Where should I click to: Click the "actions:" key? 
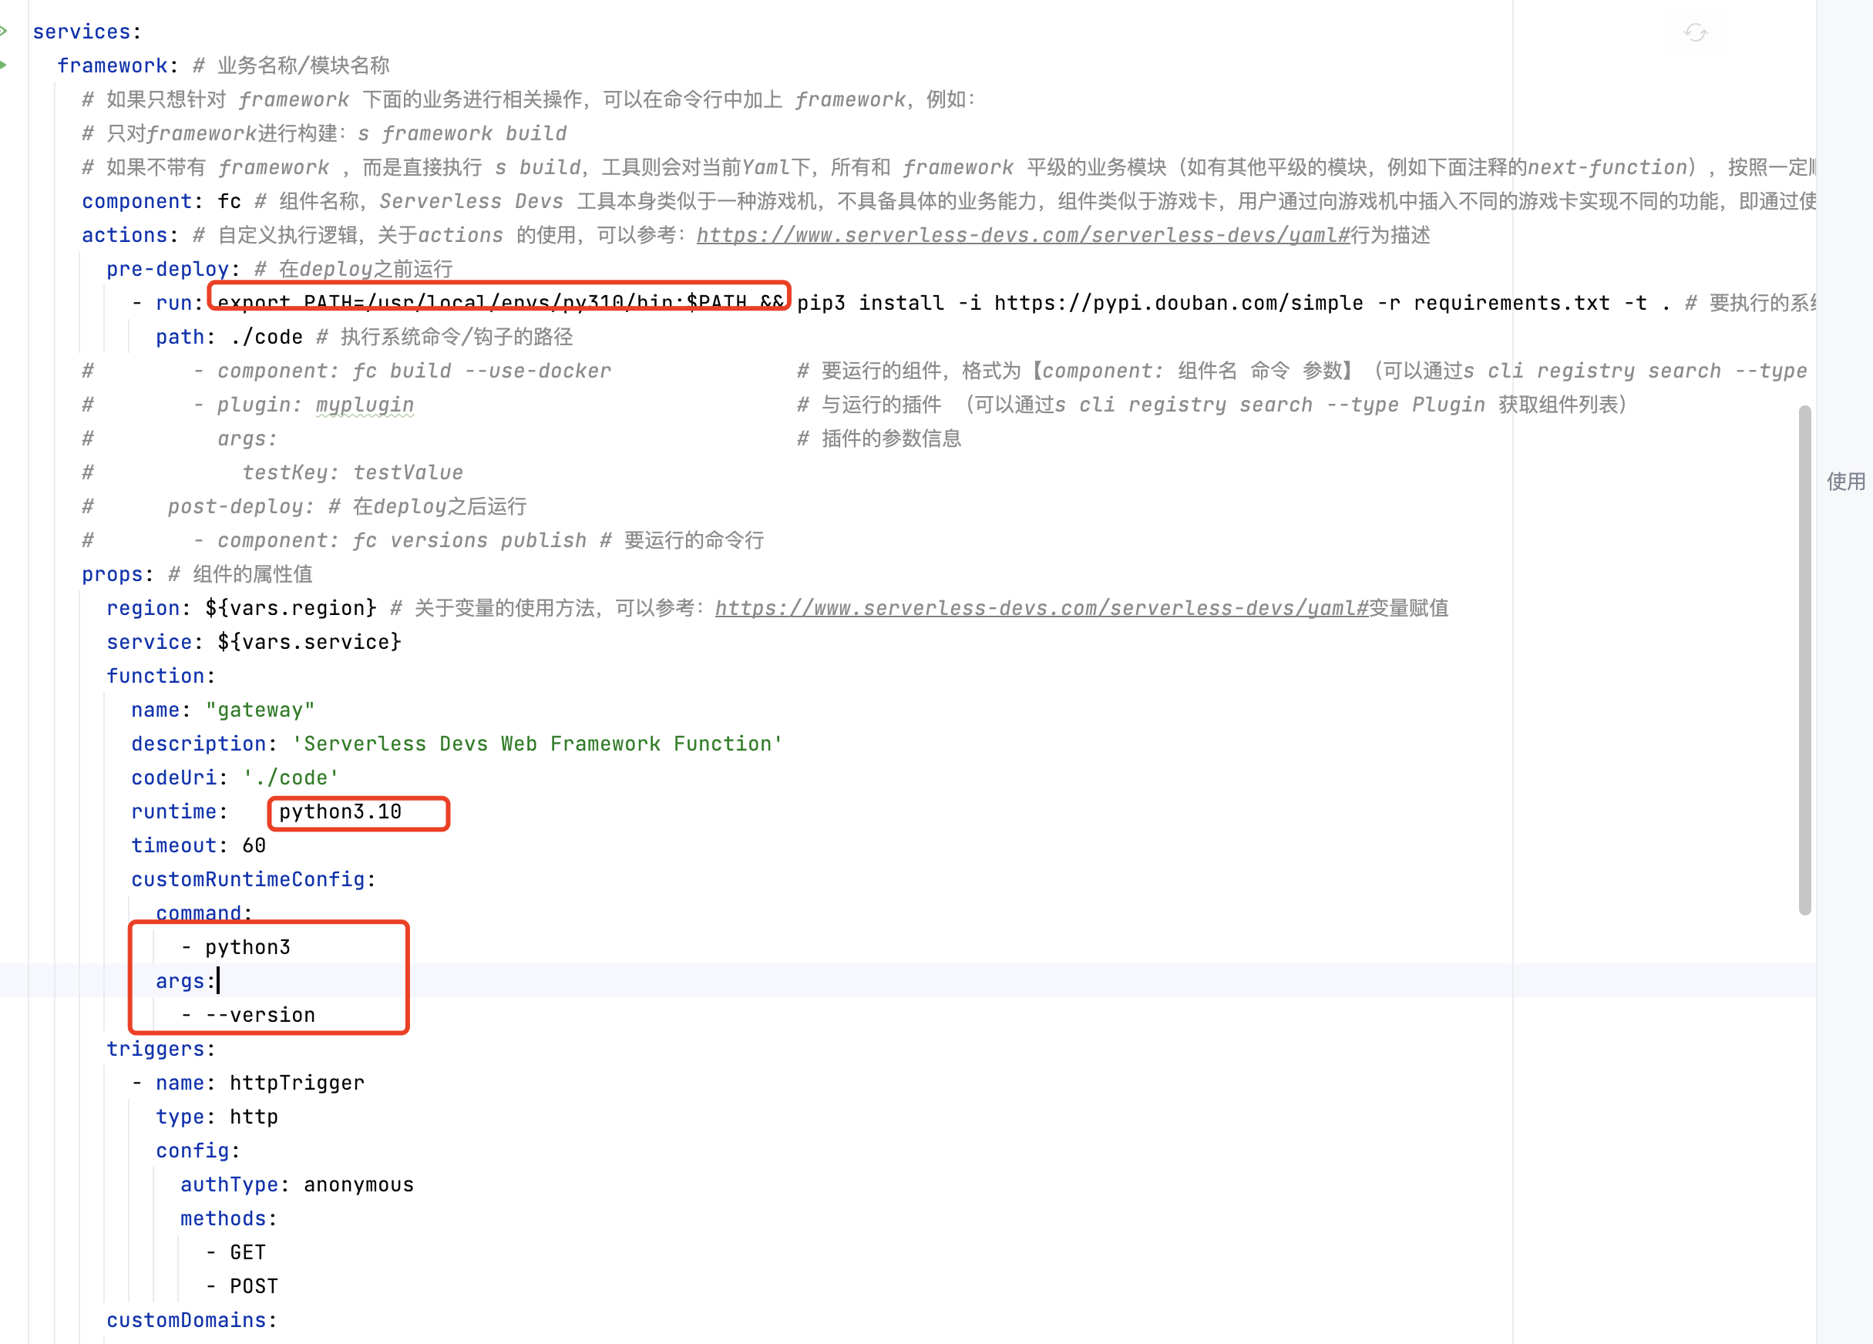click(x=129, y=235)
